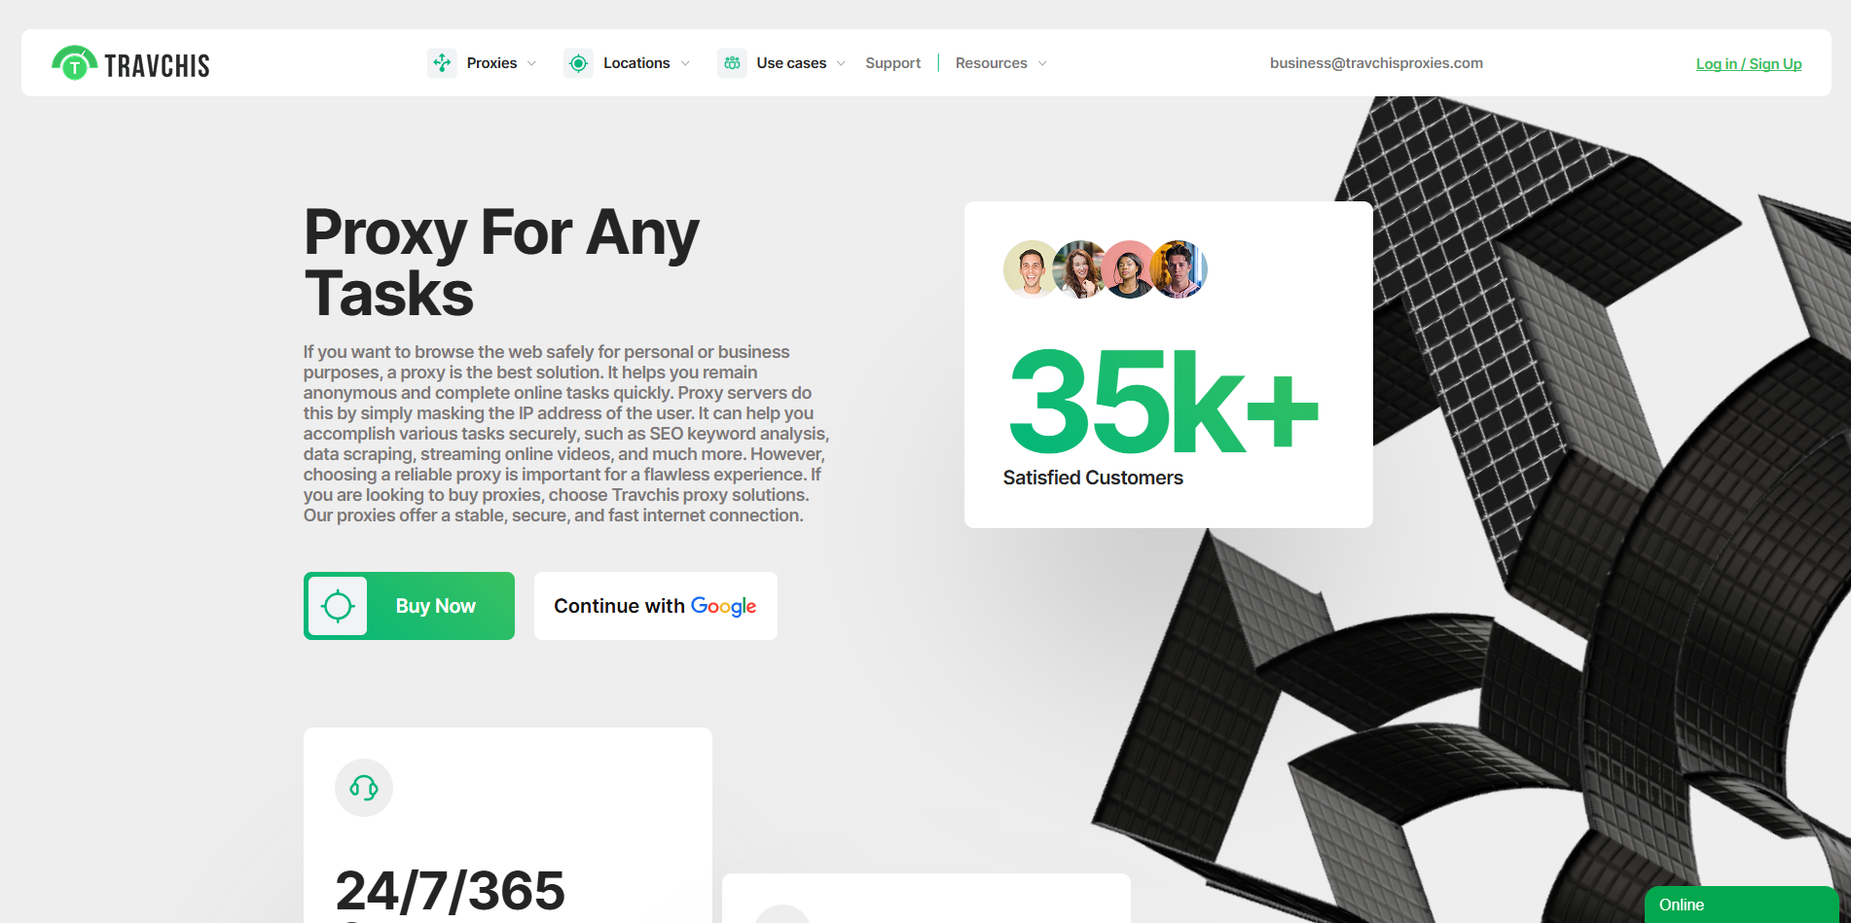
Task: Click the 35k+ Satisfied Customers card
Action: click(x=1168, y=365)
